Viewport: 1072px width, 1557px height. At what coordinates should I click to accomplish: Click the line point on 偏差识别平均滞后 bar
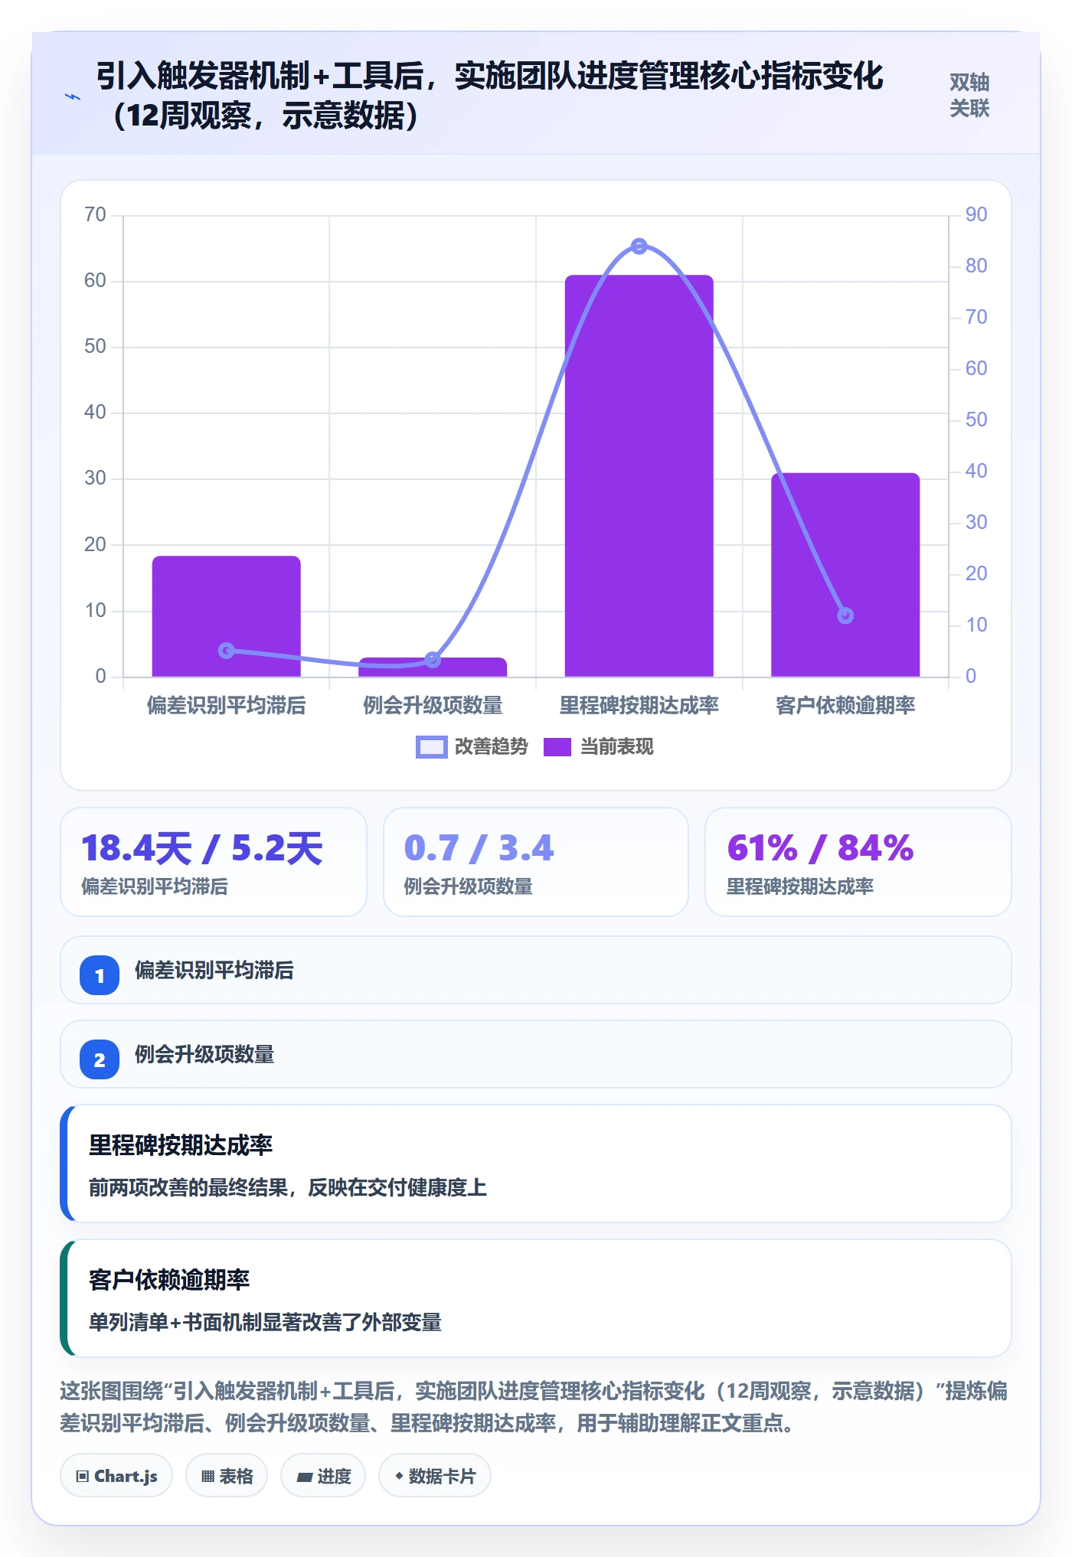(227, 651)
